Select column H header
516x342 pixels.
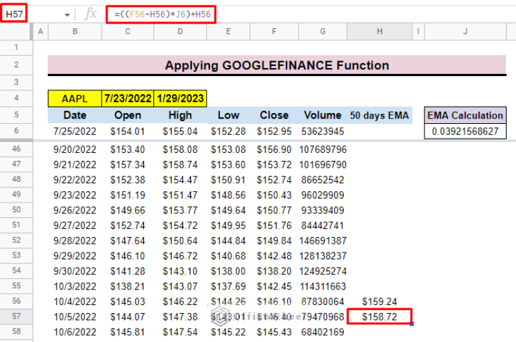379,32
